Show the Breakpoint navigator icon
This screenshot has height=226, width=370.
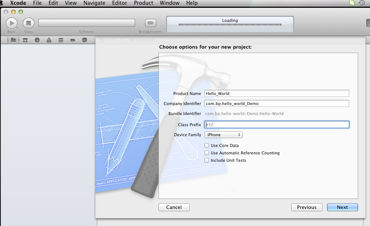(x=73, y=40)
